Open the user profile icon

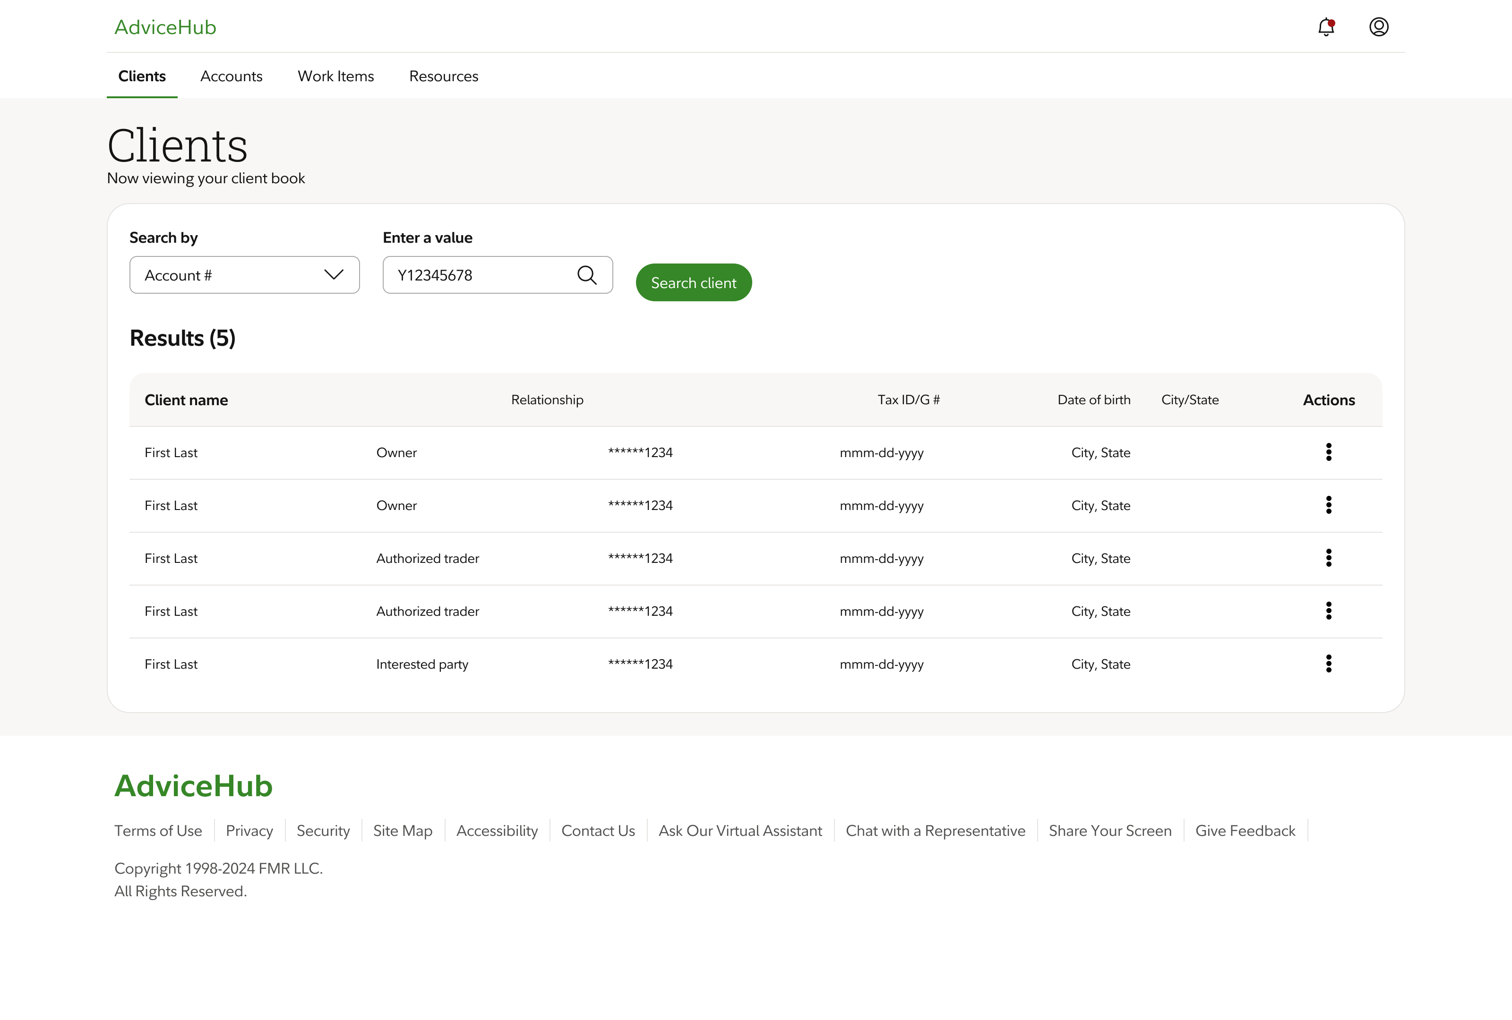[1379, 26]
